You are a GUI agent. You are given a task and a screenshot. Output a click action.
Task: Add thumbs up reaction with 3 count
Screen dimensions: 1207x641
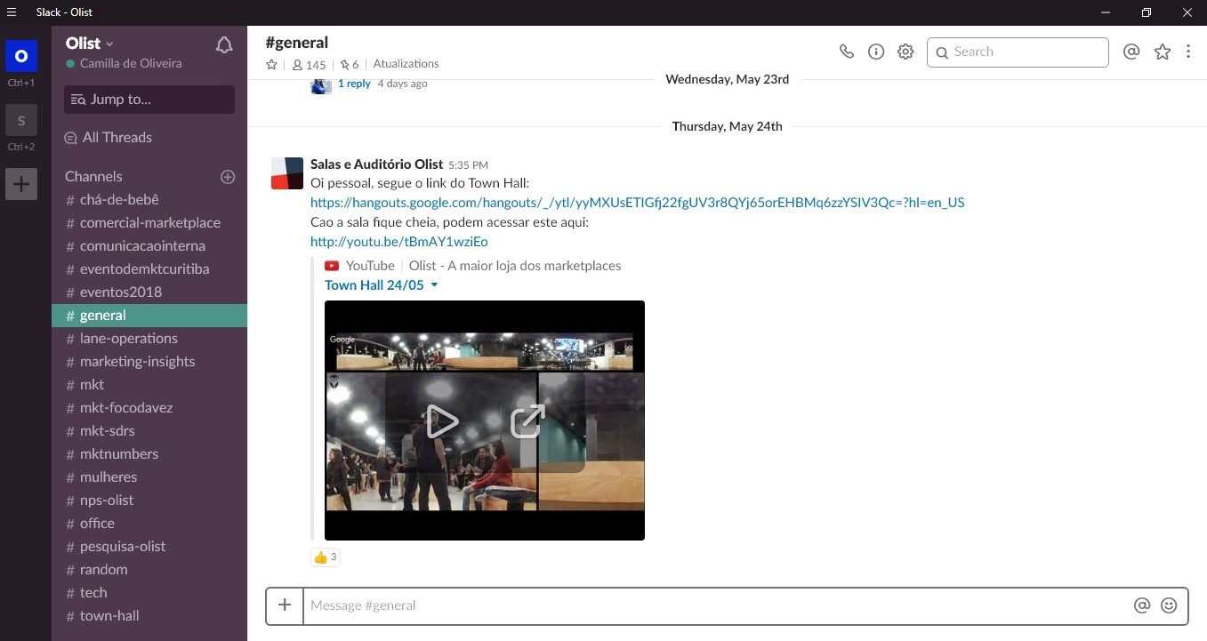(326, 557)
